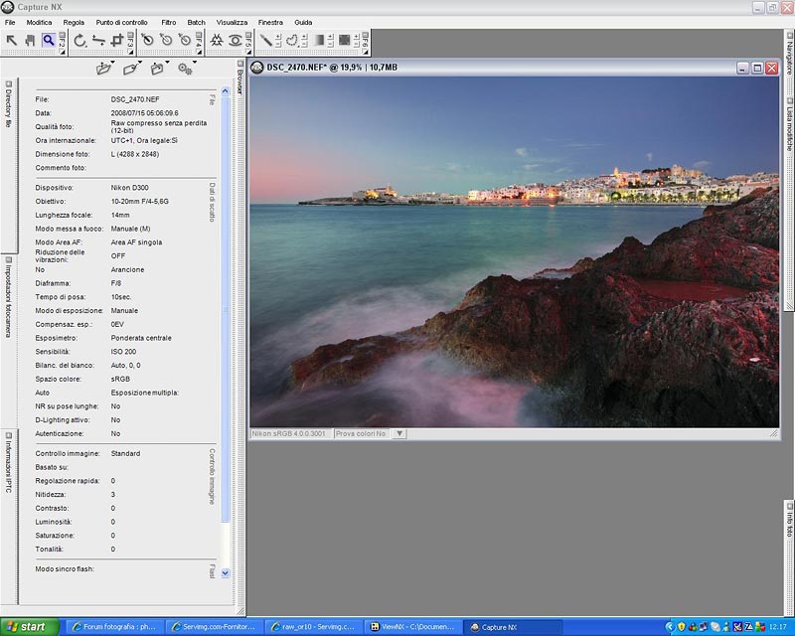Screen dimensions: 795x636
Task: Click the Windows start button
Action: pos(32,627)
